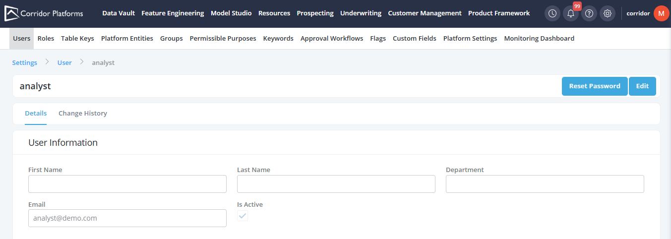Click the help question mark icon
The width and height of the screenshot is (671, 239).
tap(589, 13)
